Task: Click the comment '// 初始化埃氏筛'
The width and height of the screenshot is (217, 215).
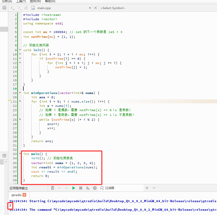Action: (x=36, y=45)
